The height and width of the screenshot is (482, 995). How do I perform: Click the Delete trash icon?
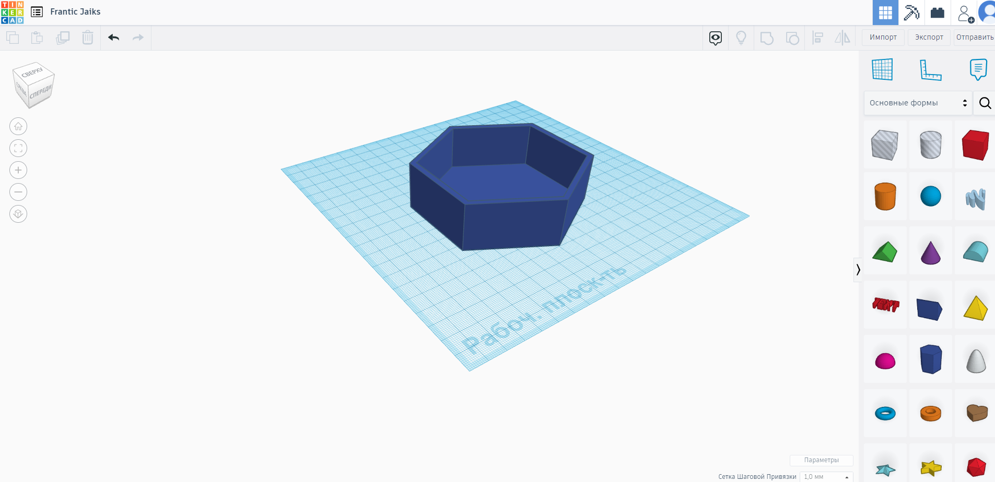[x=88, y=38]
